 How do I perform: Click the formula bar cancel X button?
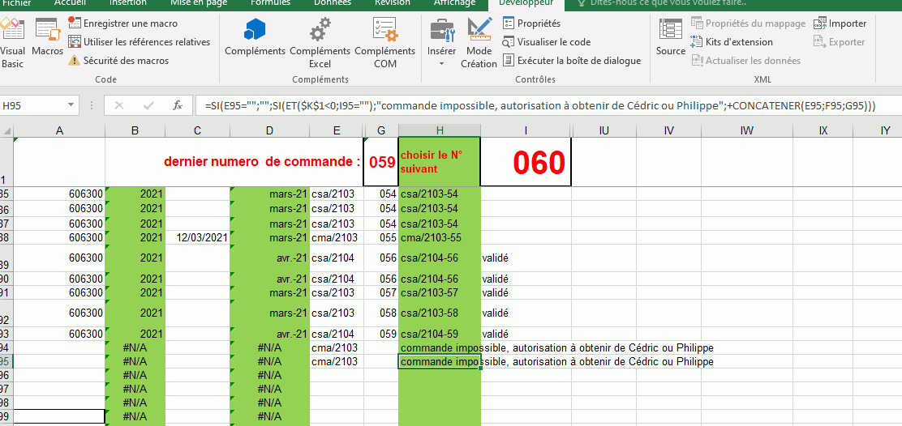coord(119,105)
